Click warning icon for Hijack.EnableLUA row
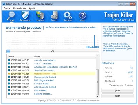Image resolution: width=138 pixels, height=105 pixels. [9, 73]
